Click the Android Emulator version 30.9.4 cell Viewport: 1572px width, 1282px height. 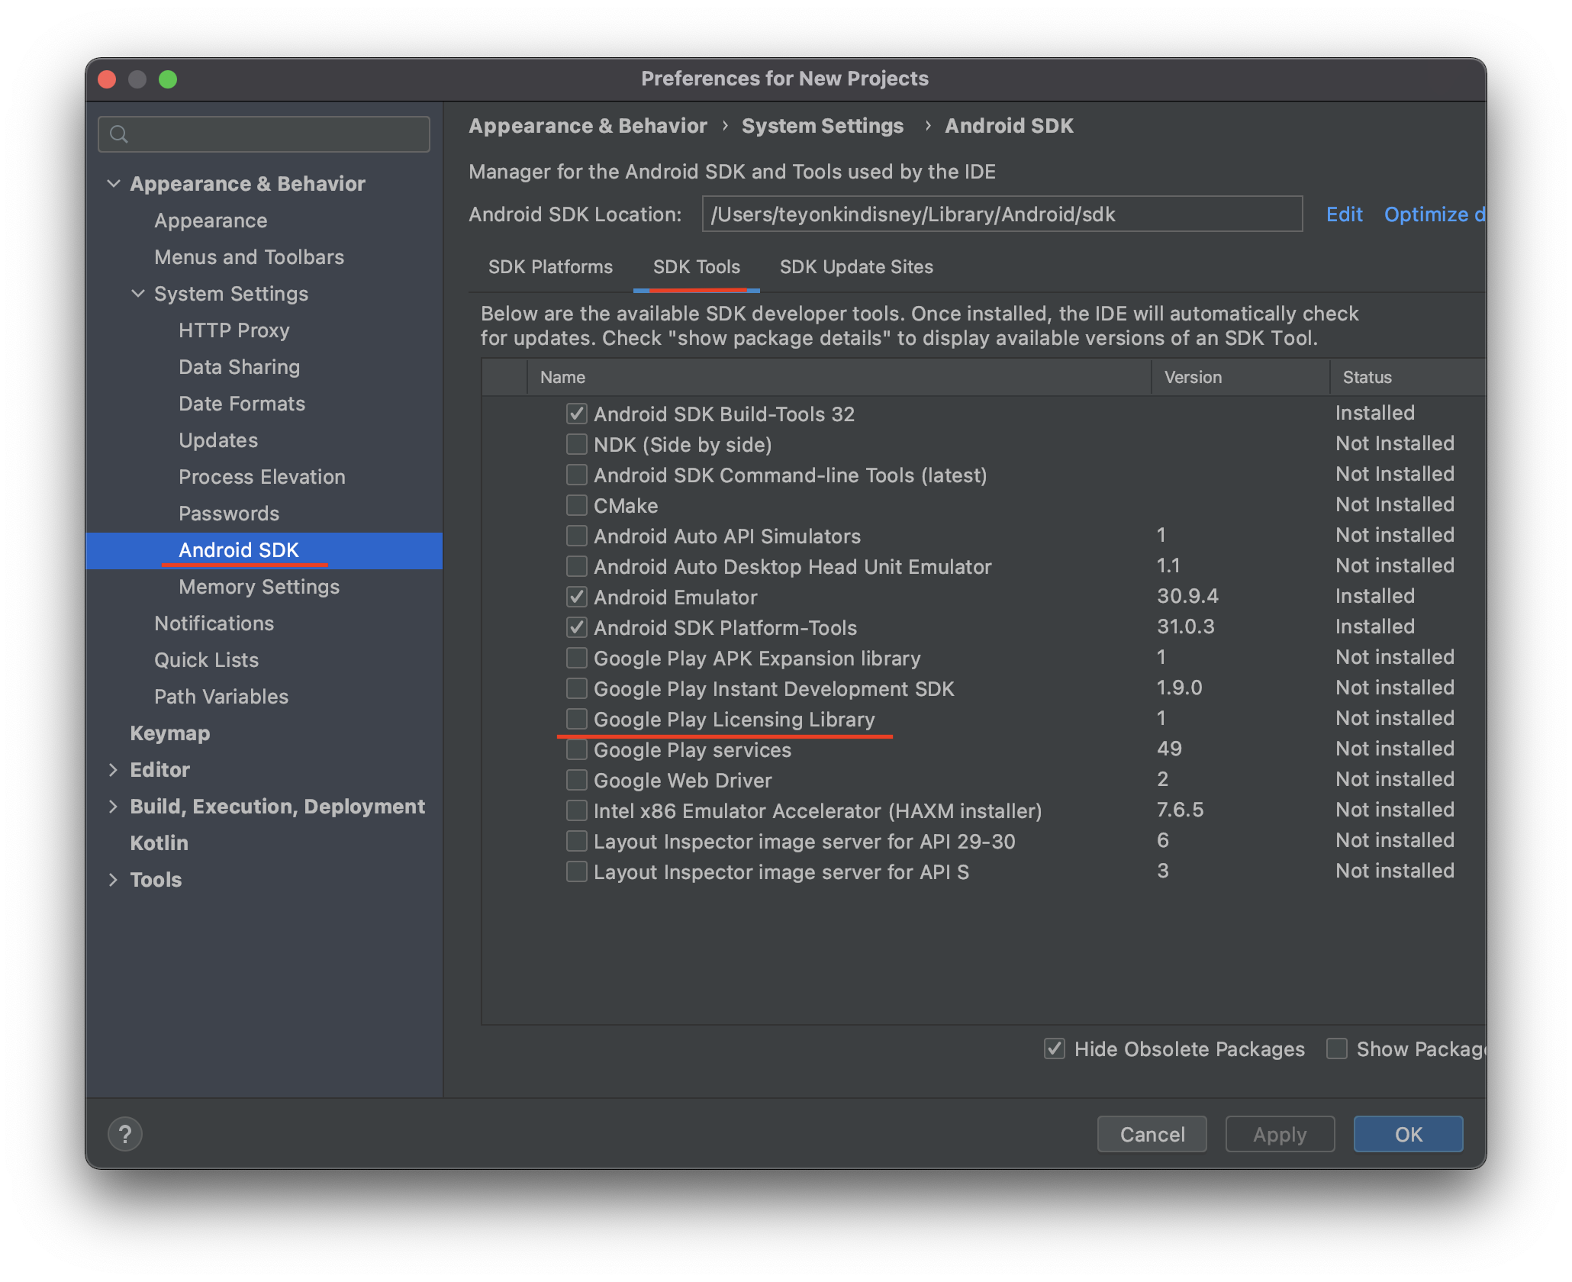coord(1187,596)
